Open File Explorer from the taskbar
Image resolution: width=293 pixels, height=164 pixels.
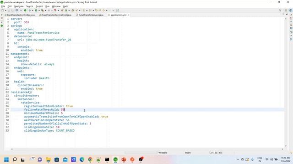(x=48, y=159)
